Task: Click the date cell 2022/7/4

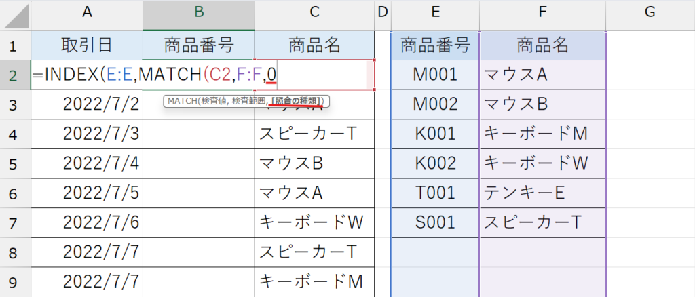Action: pos(87,164)
